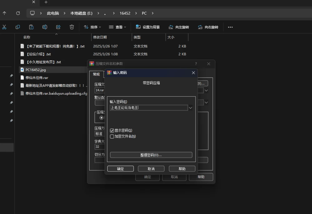
Task: Click the Copy icon in Explorer toolbar
Action: click(18, 27)
